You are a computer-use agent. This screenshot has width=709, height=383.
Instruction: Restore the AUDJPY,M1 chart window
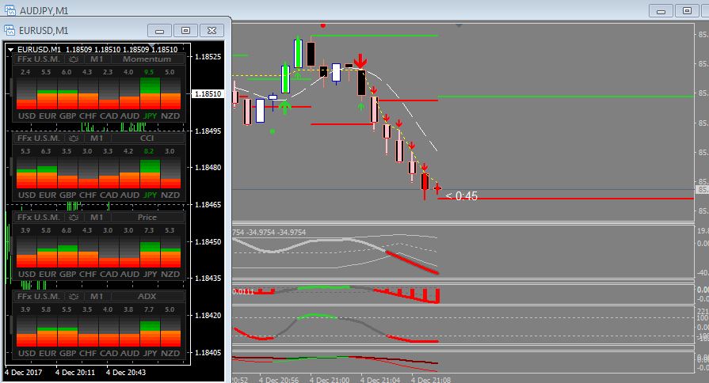[x=687, y=11]
